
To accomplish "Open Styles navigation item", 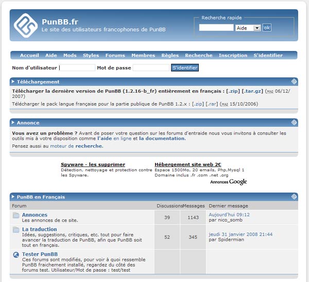I will coord(91,55).
